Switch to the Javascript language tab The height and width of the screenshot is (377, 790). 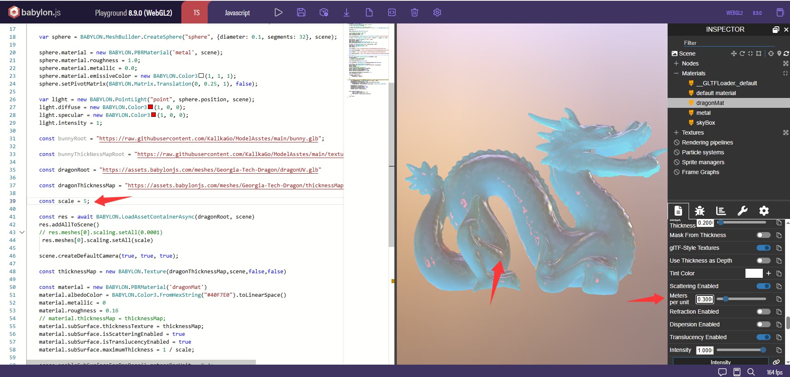(x=237, y=12)
